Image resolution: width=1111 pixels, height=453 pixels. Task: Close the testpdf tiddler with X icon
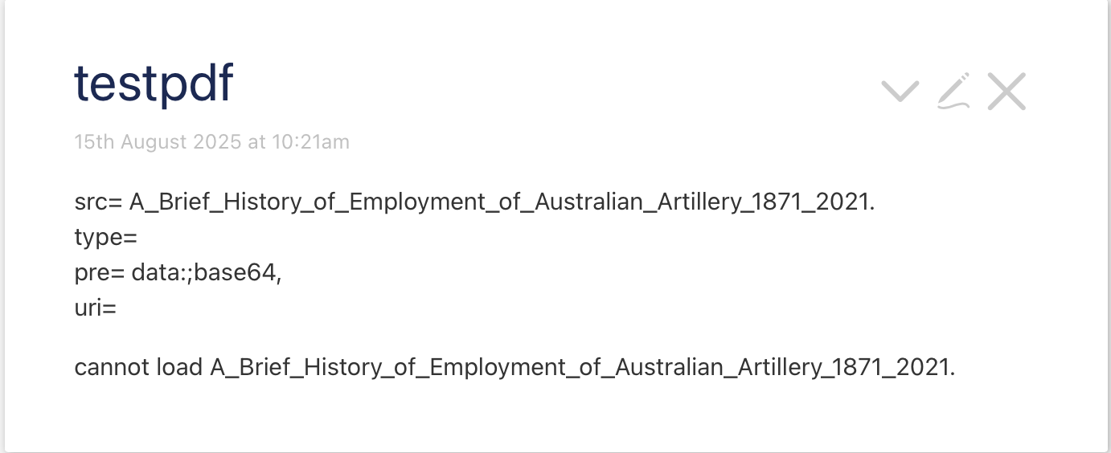point(1006,92)
